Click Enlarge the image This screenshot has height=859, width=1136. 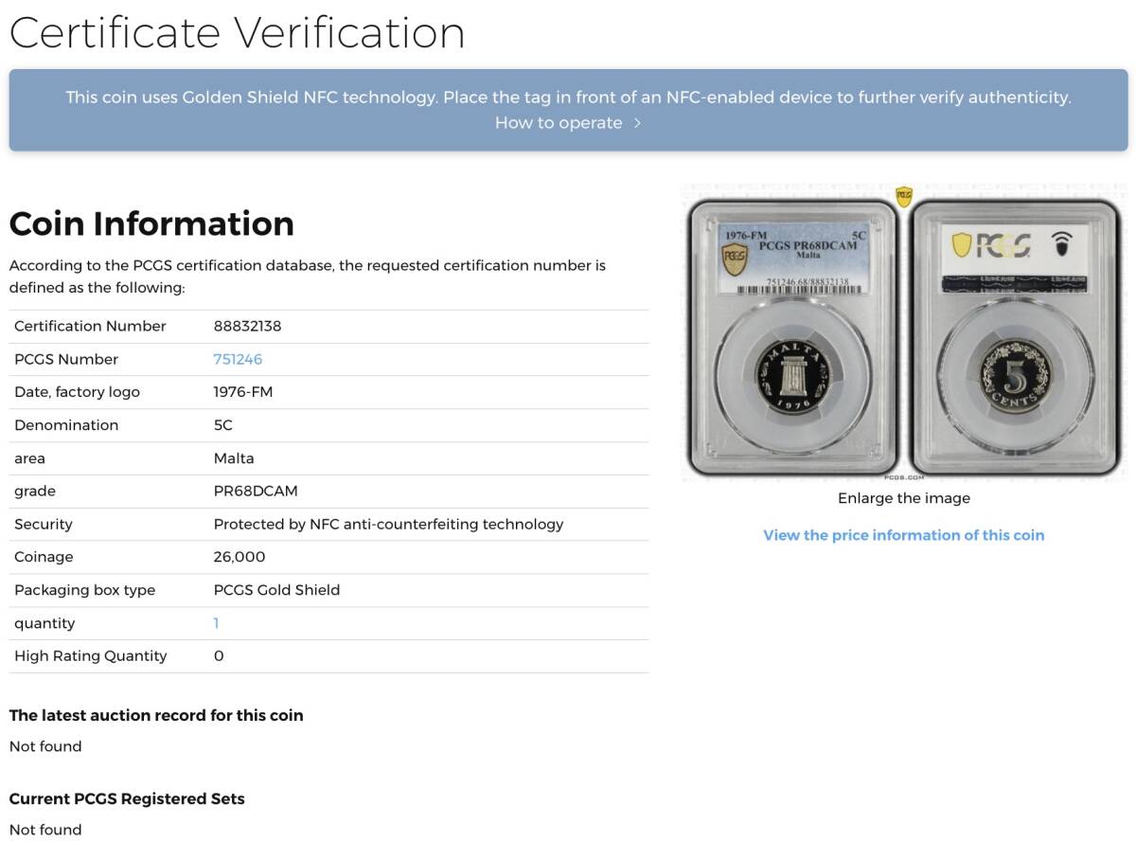pyautogui.click(x=903, y=498)
